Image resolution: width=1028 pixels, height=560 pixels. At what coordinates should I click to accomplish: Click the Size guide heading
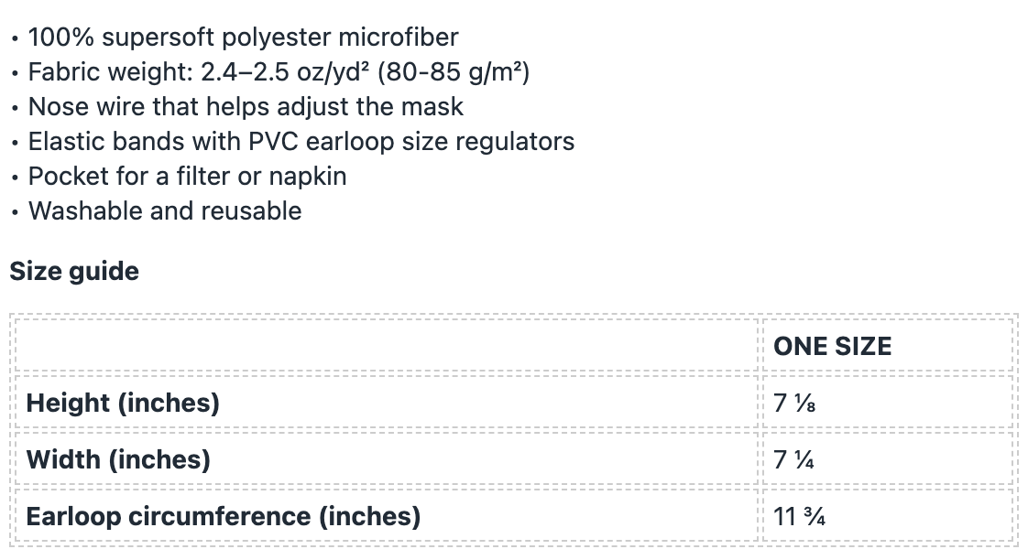tap(74, 271)
